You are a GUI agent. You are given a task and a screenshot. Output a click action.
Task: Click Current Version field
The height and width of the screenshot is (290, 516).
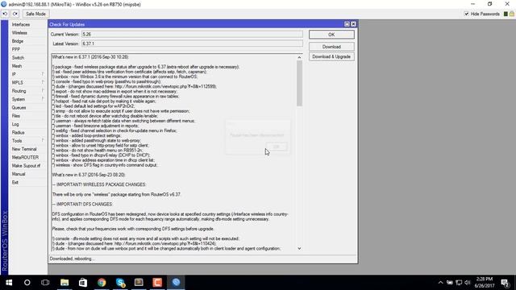click(x=192, y=34)
